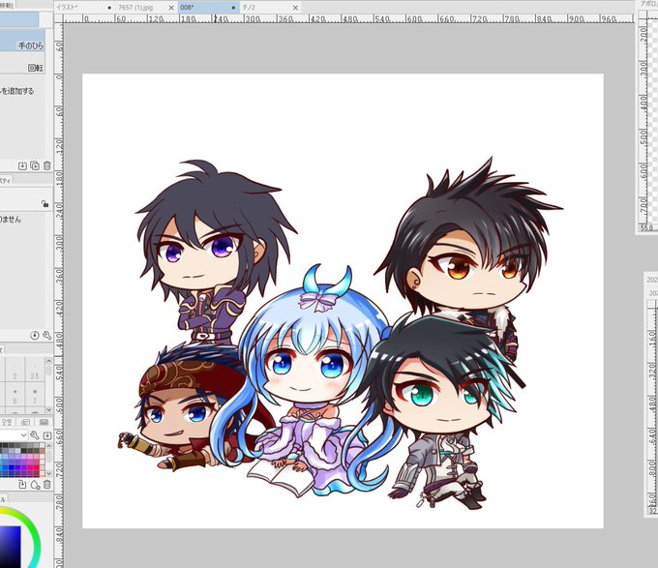Open tool property wrench settings icon
The width and height of the screenshot is (658, 568).
[x=47, y=335]
